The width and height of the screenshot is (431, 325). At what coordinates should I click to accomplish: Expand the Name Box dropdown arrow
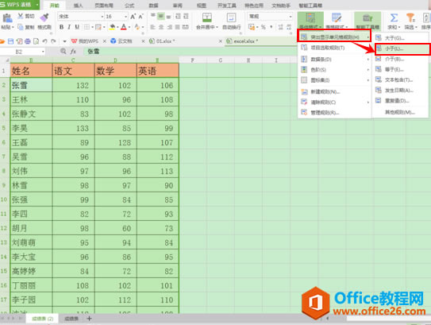[43, 52]
